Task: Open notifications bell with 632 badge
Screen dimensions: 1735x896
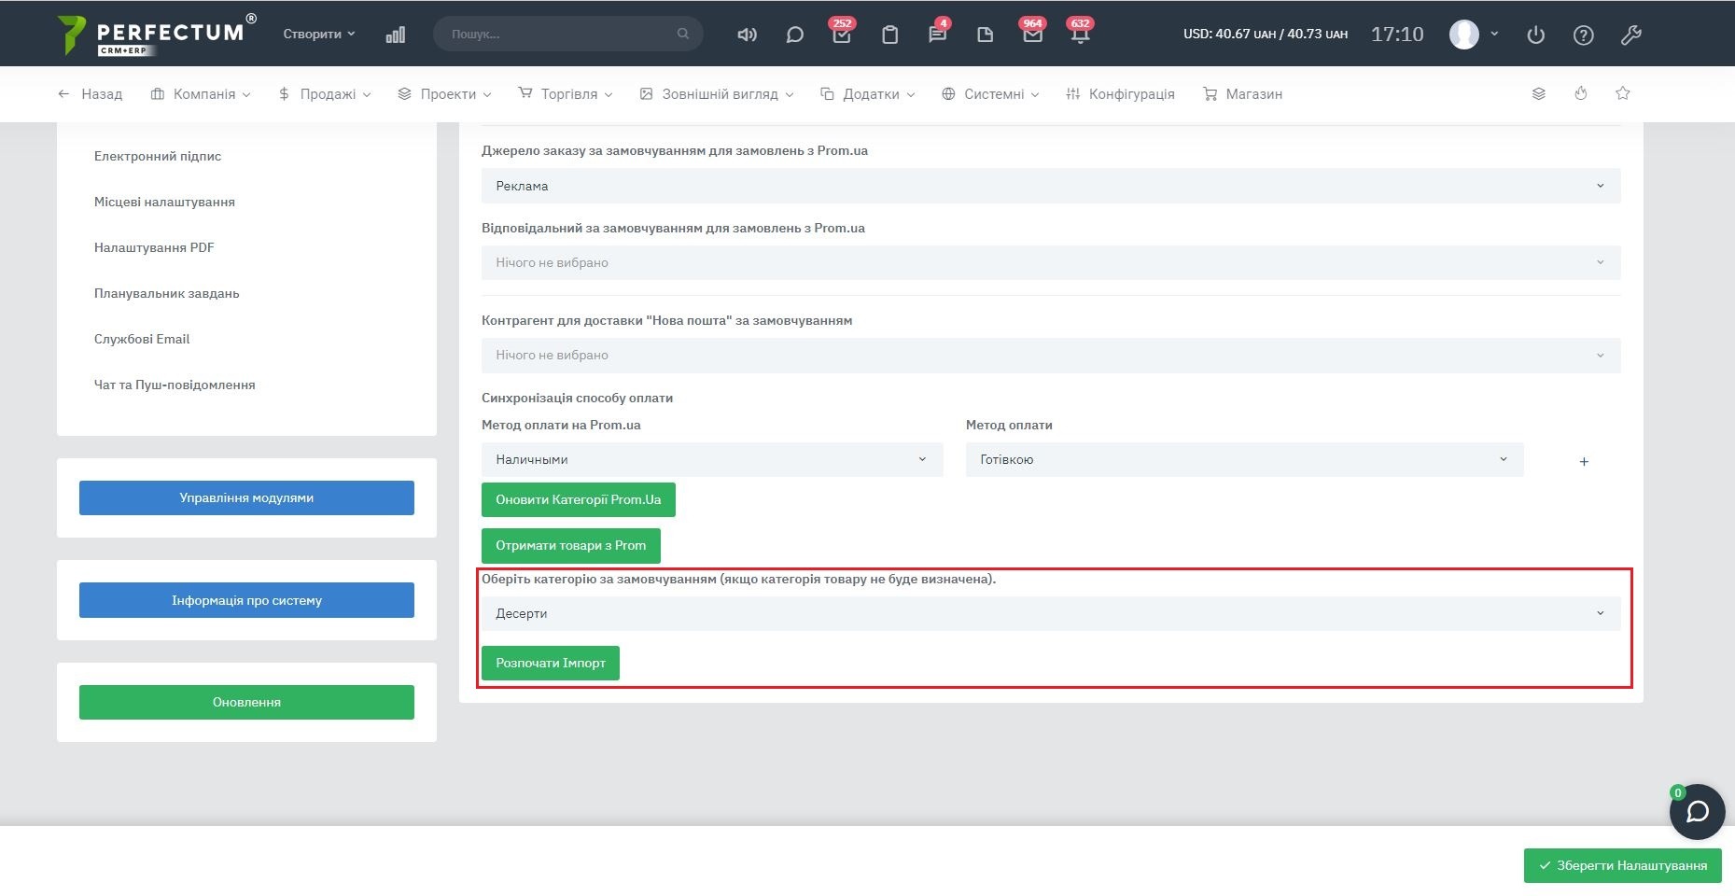Action: [x=1080, y=35]
